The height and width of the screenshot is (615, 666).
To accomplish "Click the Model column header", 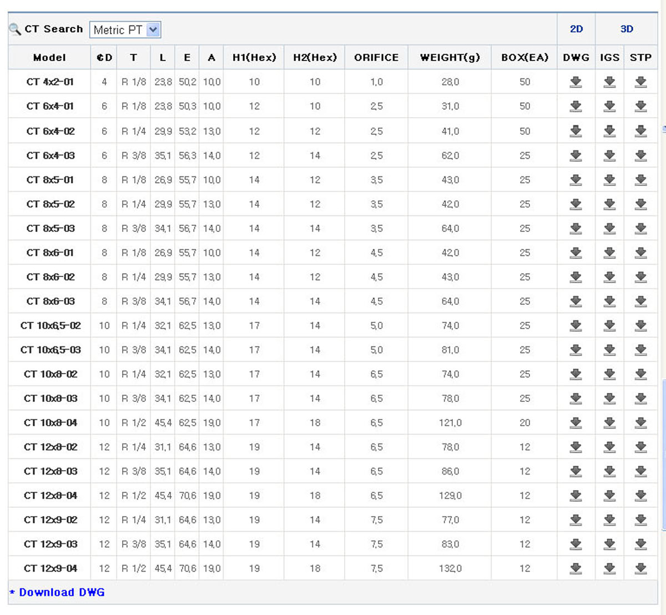I will [x=49, y=58].
